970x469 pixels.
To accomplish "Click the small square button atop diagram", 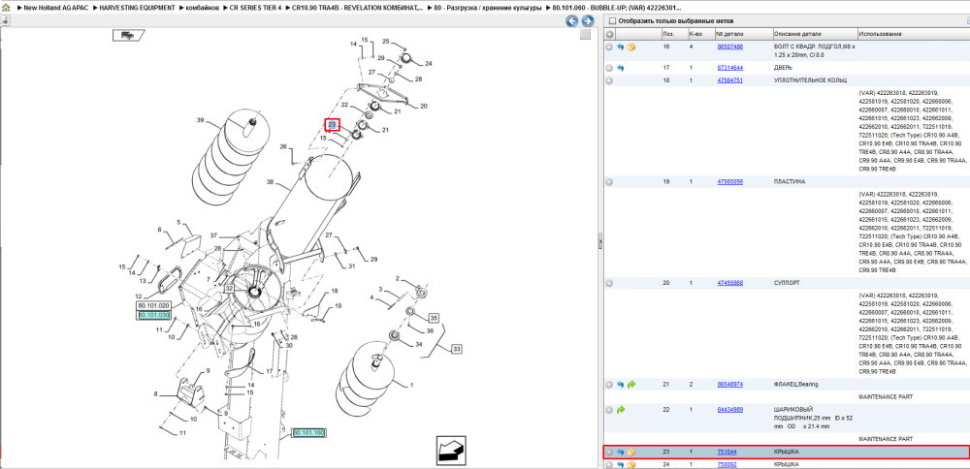I will [585, 35].
